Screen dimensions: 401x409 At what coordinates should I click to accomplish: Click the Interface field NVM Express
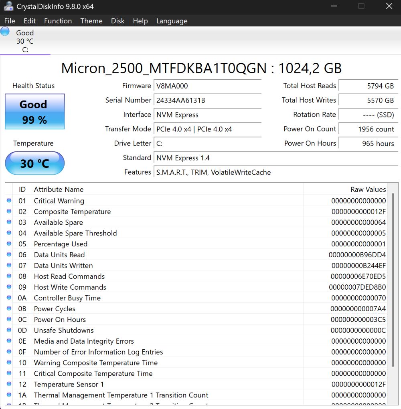pyautogui.click(x=208, y=115)
